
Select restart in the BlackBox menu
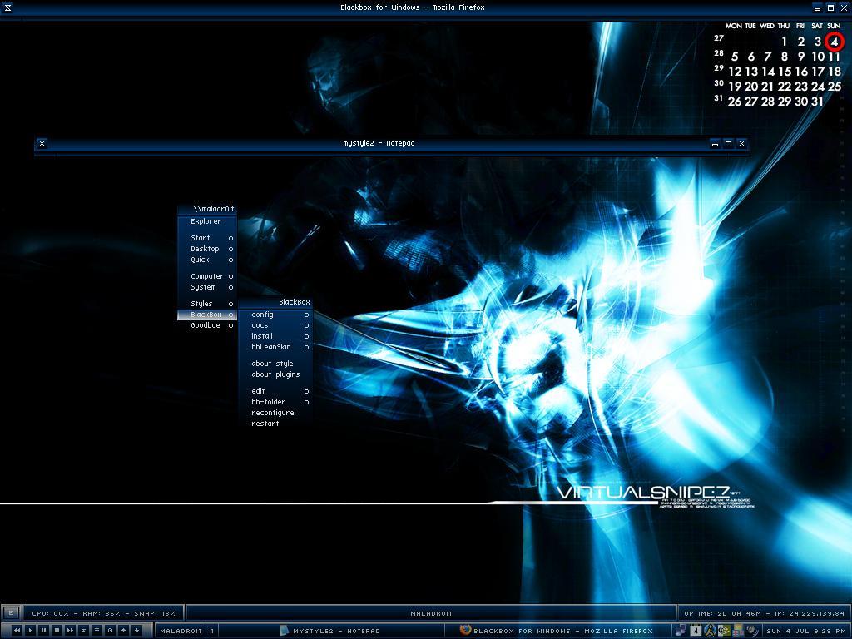275,424
